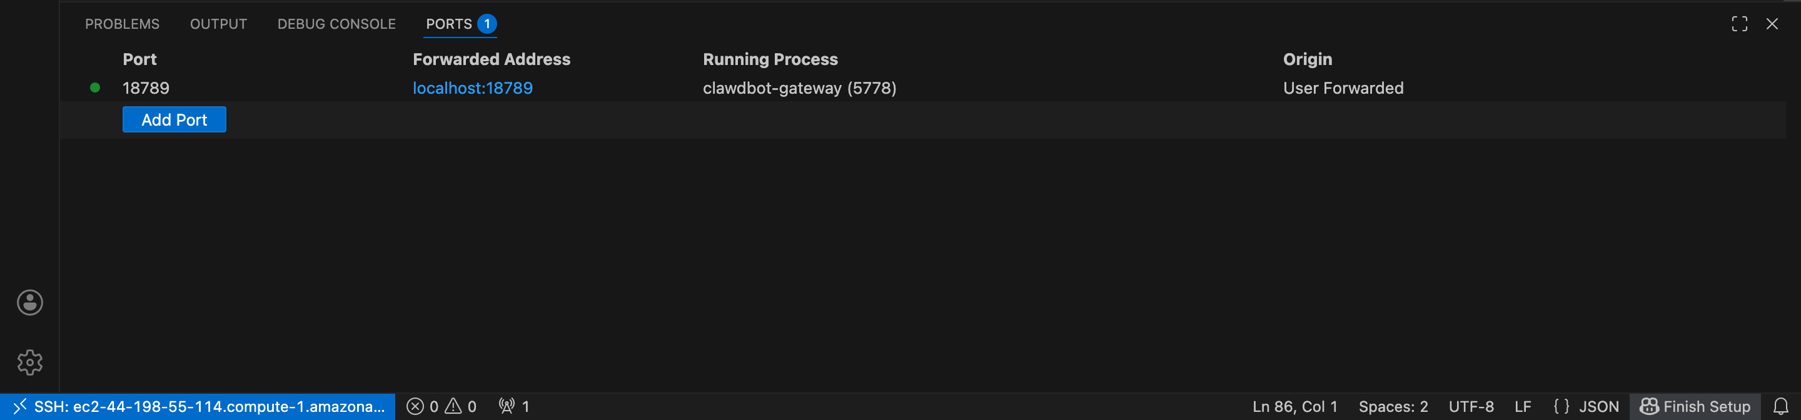Open the Accounts icon in activity bar
Screen dimensions: 1801x420
coord(30,302)
